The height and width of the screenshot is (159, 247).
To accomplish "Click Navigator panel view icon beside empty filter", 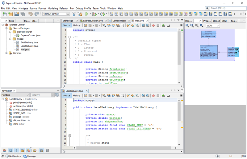I will tap(57, 95).
